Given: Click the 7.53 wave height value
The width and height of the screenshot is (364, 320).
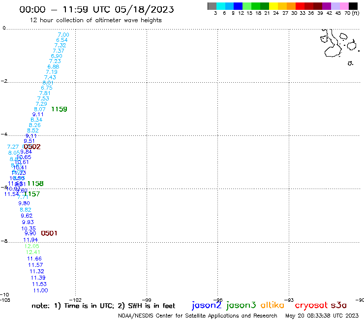Looking at the screenshot, I should (x=43, y=98).
